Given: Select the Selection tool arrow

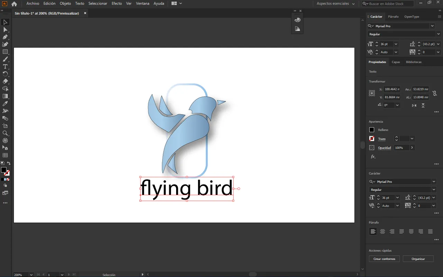Looking at the screenshot, I should coord(5,22).
